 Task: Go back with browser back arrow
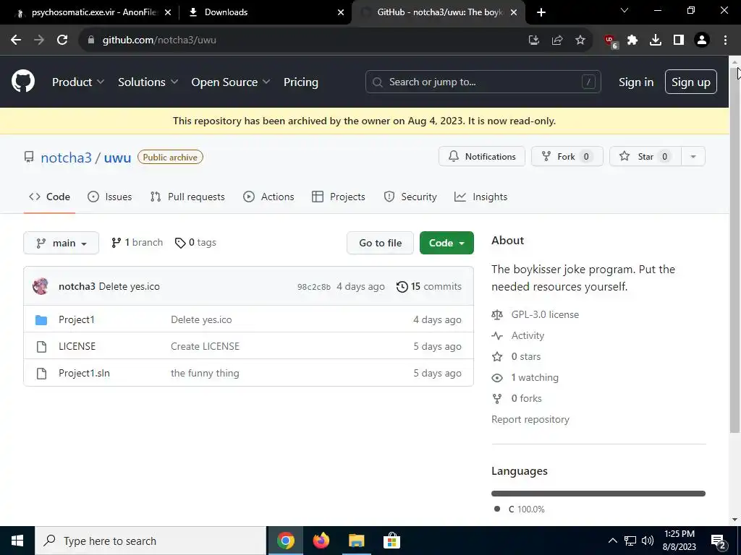16,40
